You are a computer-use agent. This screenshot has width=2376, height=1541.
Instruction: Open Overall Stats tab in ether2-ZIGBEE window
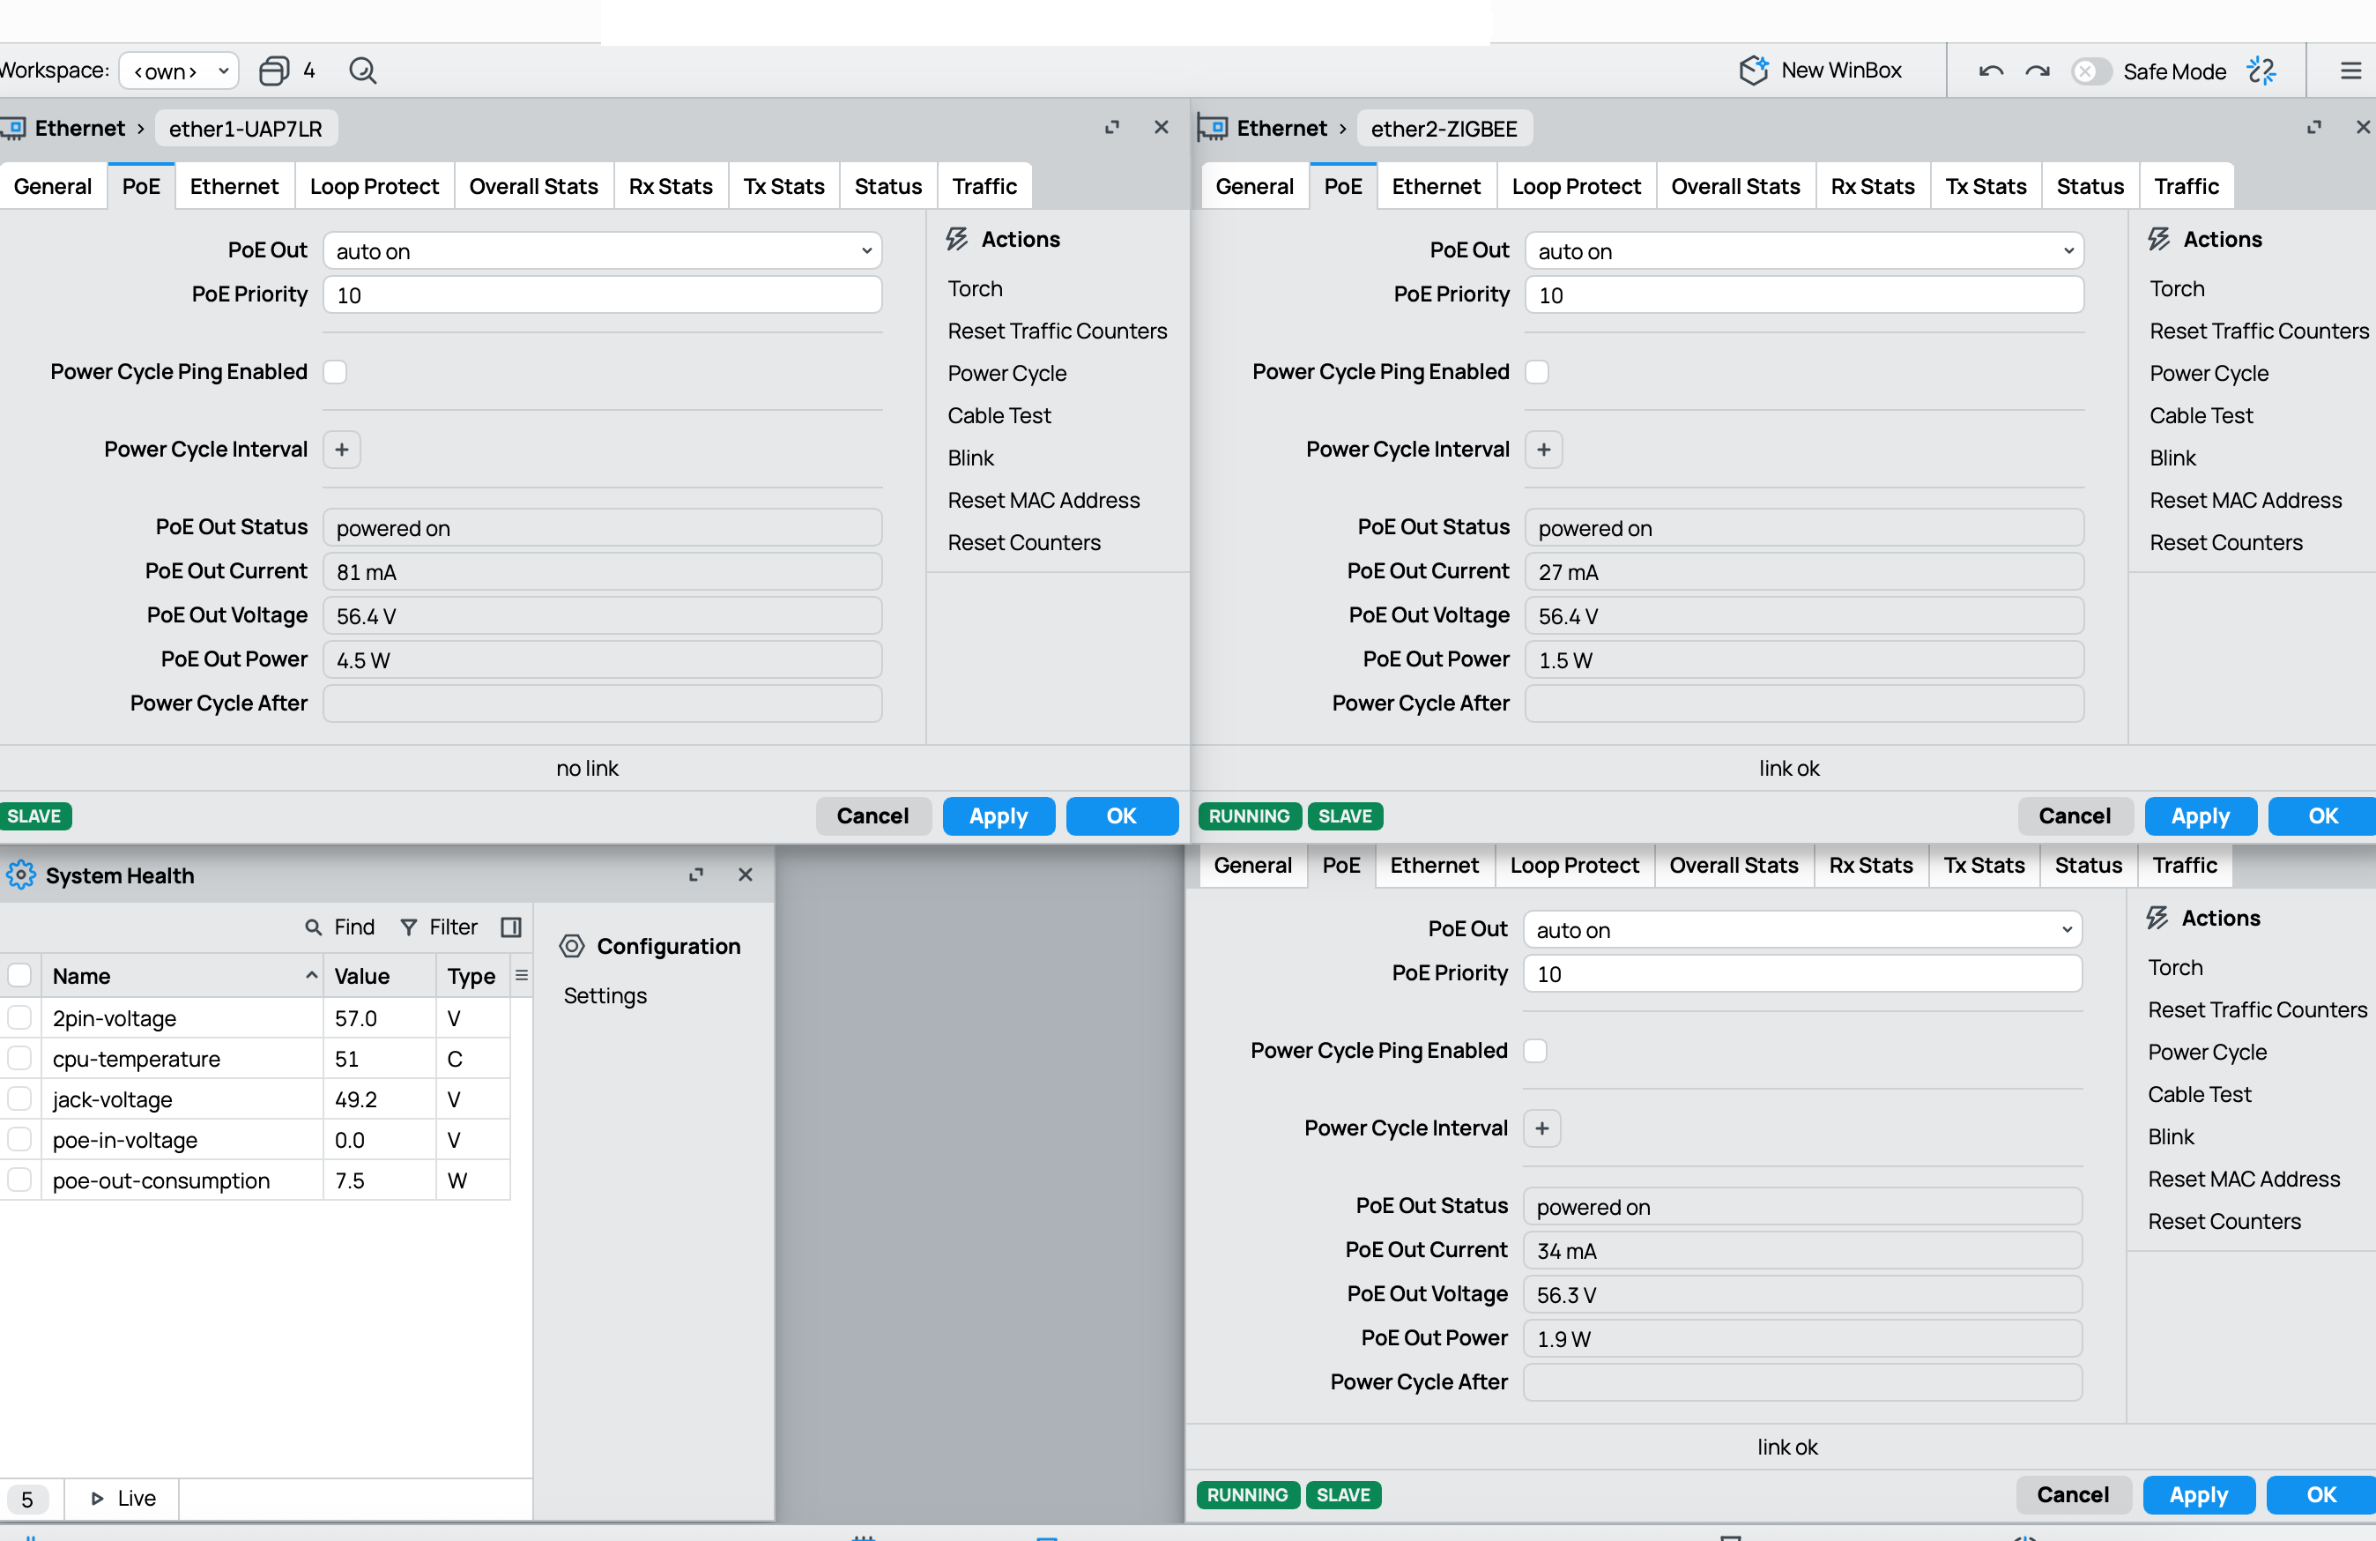(1735, 187)
